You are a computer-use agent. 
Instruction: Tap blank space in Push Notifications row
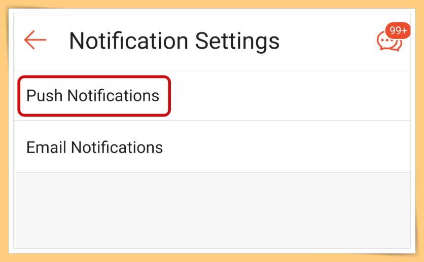[x=289, y=96]
